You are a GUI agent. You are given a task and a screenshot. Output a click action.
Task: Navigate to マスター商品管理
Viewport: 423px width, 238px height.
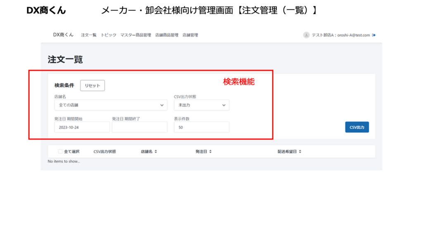[135, 35]
